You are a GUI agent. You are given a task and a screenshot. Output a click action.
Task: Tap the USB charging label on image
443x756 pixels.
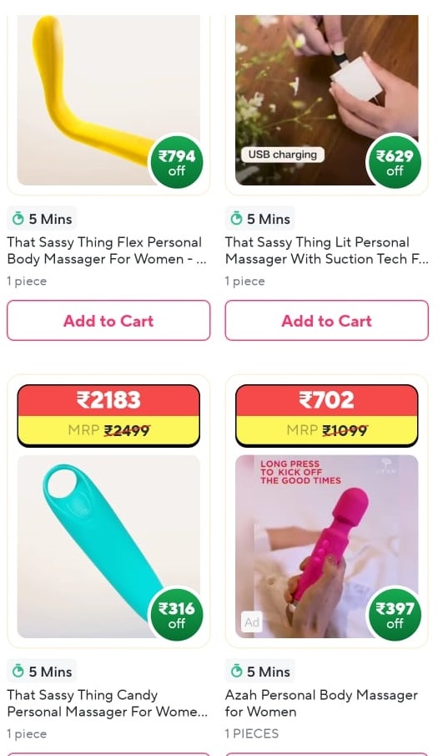click(283, 155)
